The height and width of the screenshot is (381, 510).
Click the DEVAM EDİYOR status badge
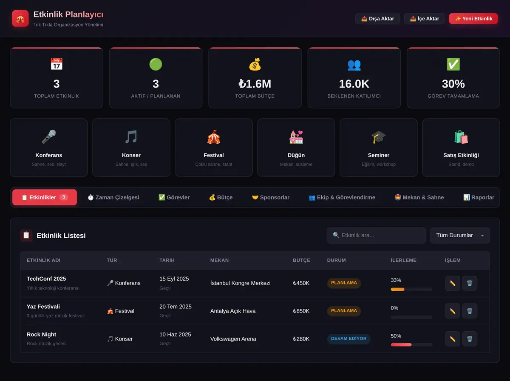point(348,339)
